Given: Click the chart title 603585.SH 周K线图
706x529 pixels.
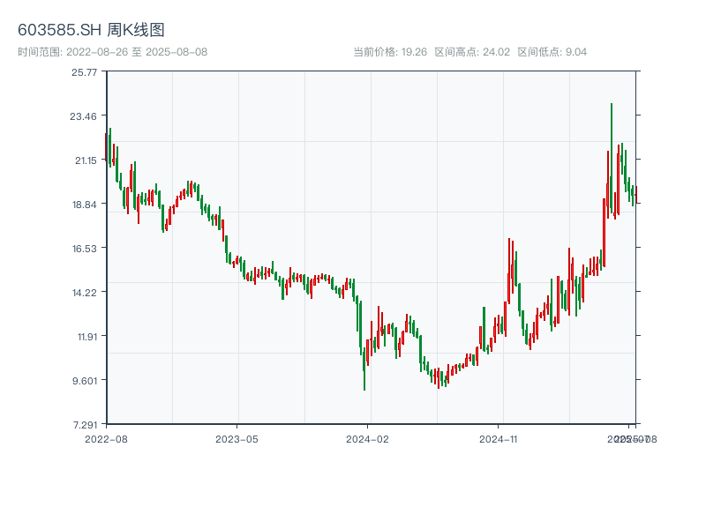Looking at the screenshot, I should click(x=91, y=30).
